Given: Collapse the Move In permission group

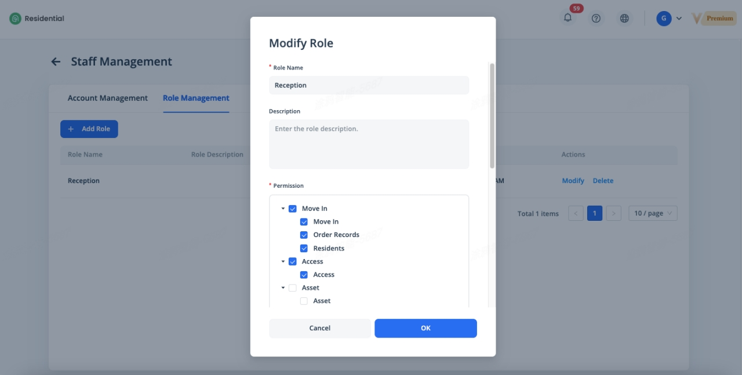Looking at the screenshot, I should pos(283,209).
